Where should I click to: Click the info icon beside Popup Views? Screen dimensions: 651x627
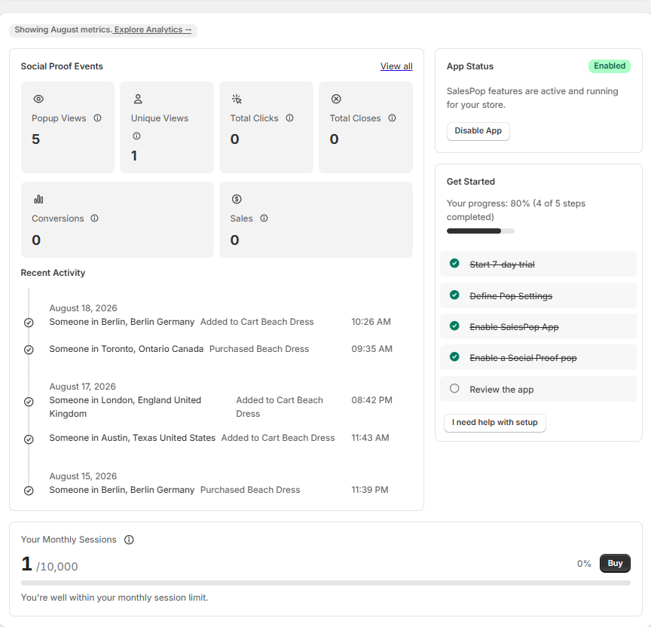[97, 118]
